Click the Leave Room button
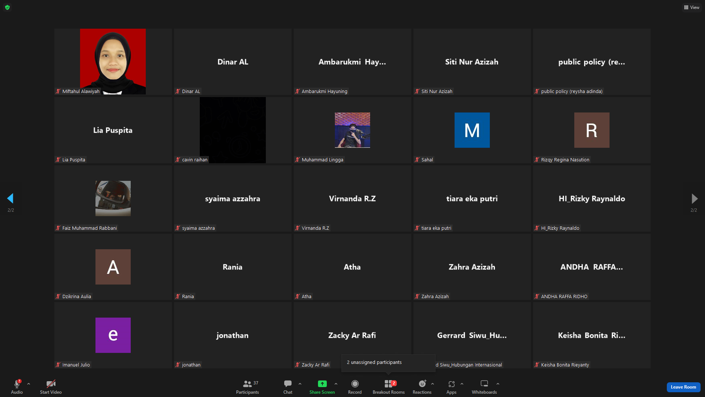The image size is (705, 397). 683,387
